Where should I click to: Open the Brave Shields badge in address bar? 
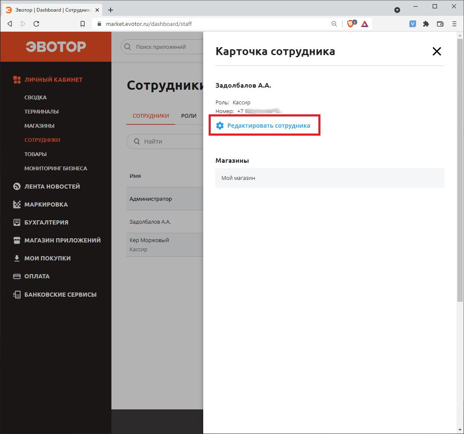(351, 24)
